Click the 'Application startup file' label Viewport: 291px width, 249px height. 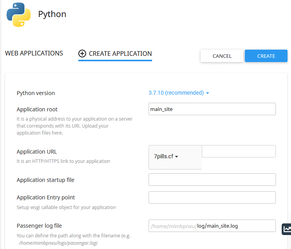tap(45, 180)
